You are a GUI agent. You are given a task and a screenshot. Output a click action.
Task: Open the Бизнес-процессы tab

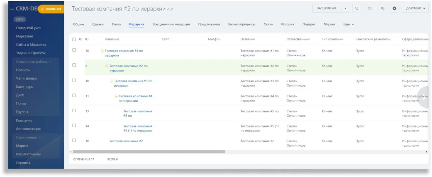point(242,24)
